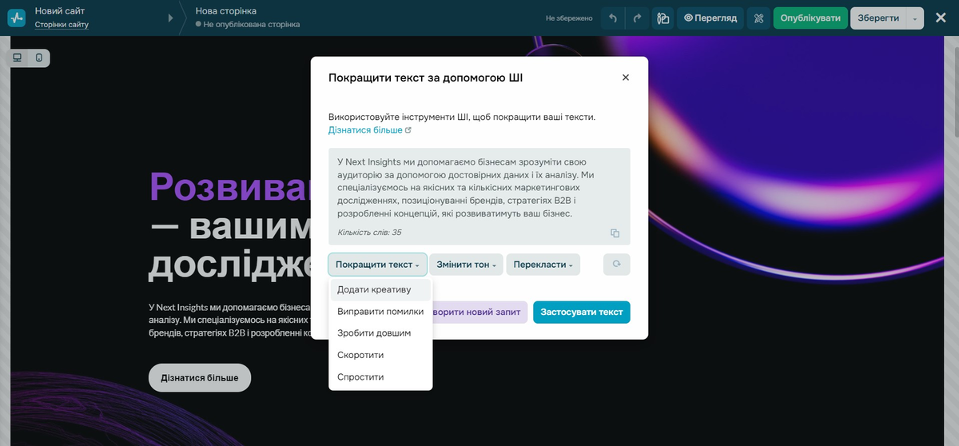Open the Перекласти dropdown

click(x=543, y=265)
